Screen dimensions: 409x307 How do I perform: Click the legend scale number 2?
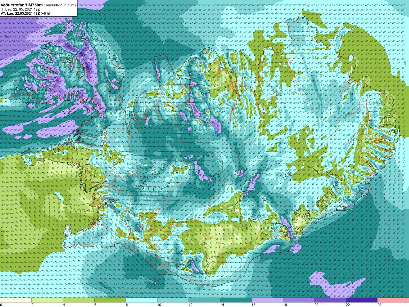pyautogui.click(x=33, y=305)
